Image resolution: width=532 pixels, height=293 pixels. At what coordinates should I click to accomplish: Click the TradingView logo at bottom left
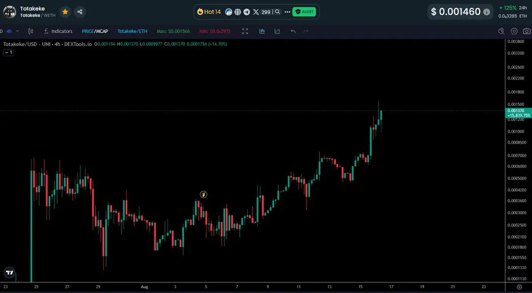click(x=9, y=273)
